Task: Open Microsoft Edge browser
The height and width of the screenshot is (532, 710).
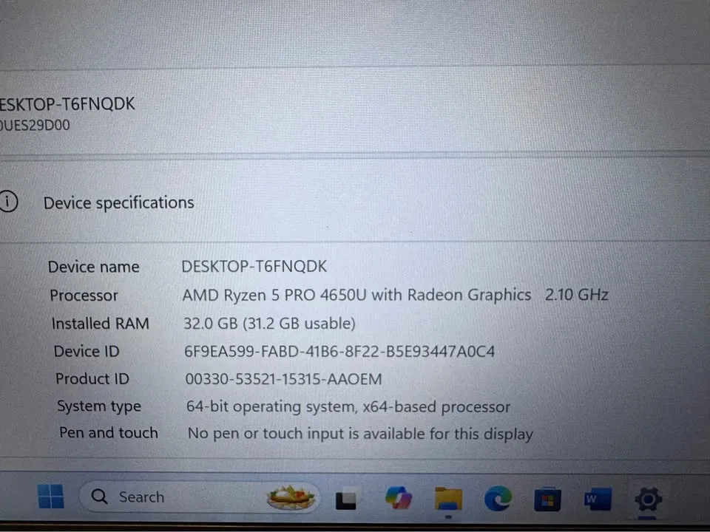Action: [498, 499]
